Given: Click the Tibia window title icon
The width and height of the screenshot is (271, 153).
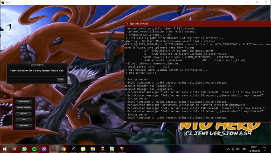Looking at the screenshot, I should (3, 2).
